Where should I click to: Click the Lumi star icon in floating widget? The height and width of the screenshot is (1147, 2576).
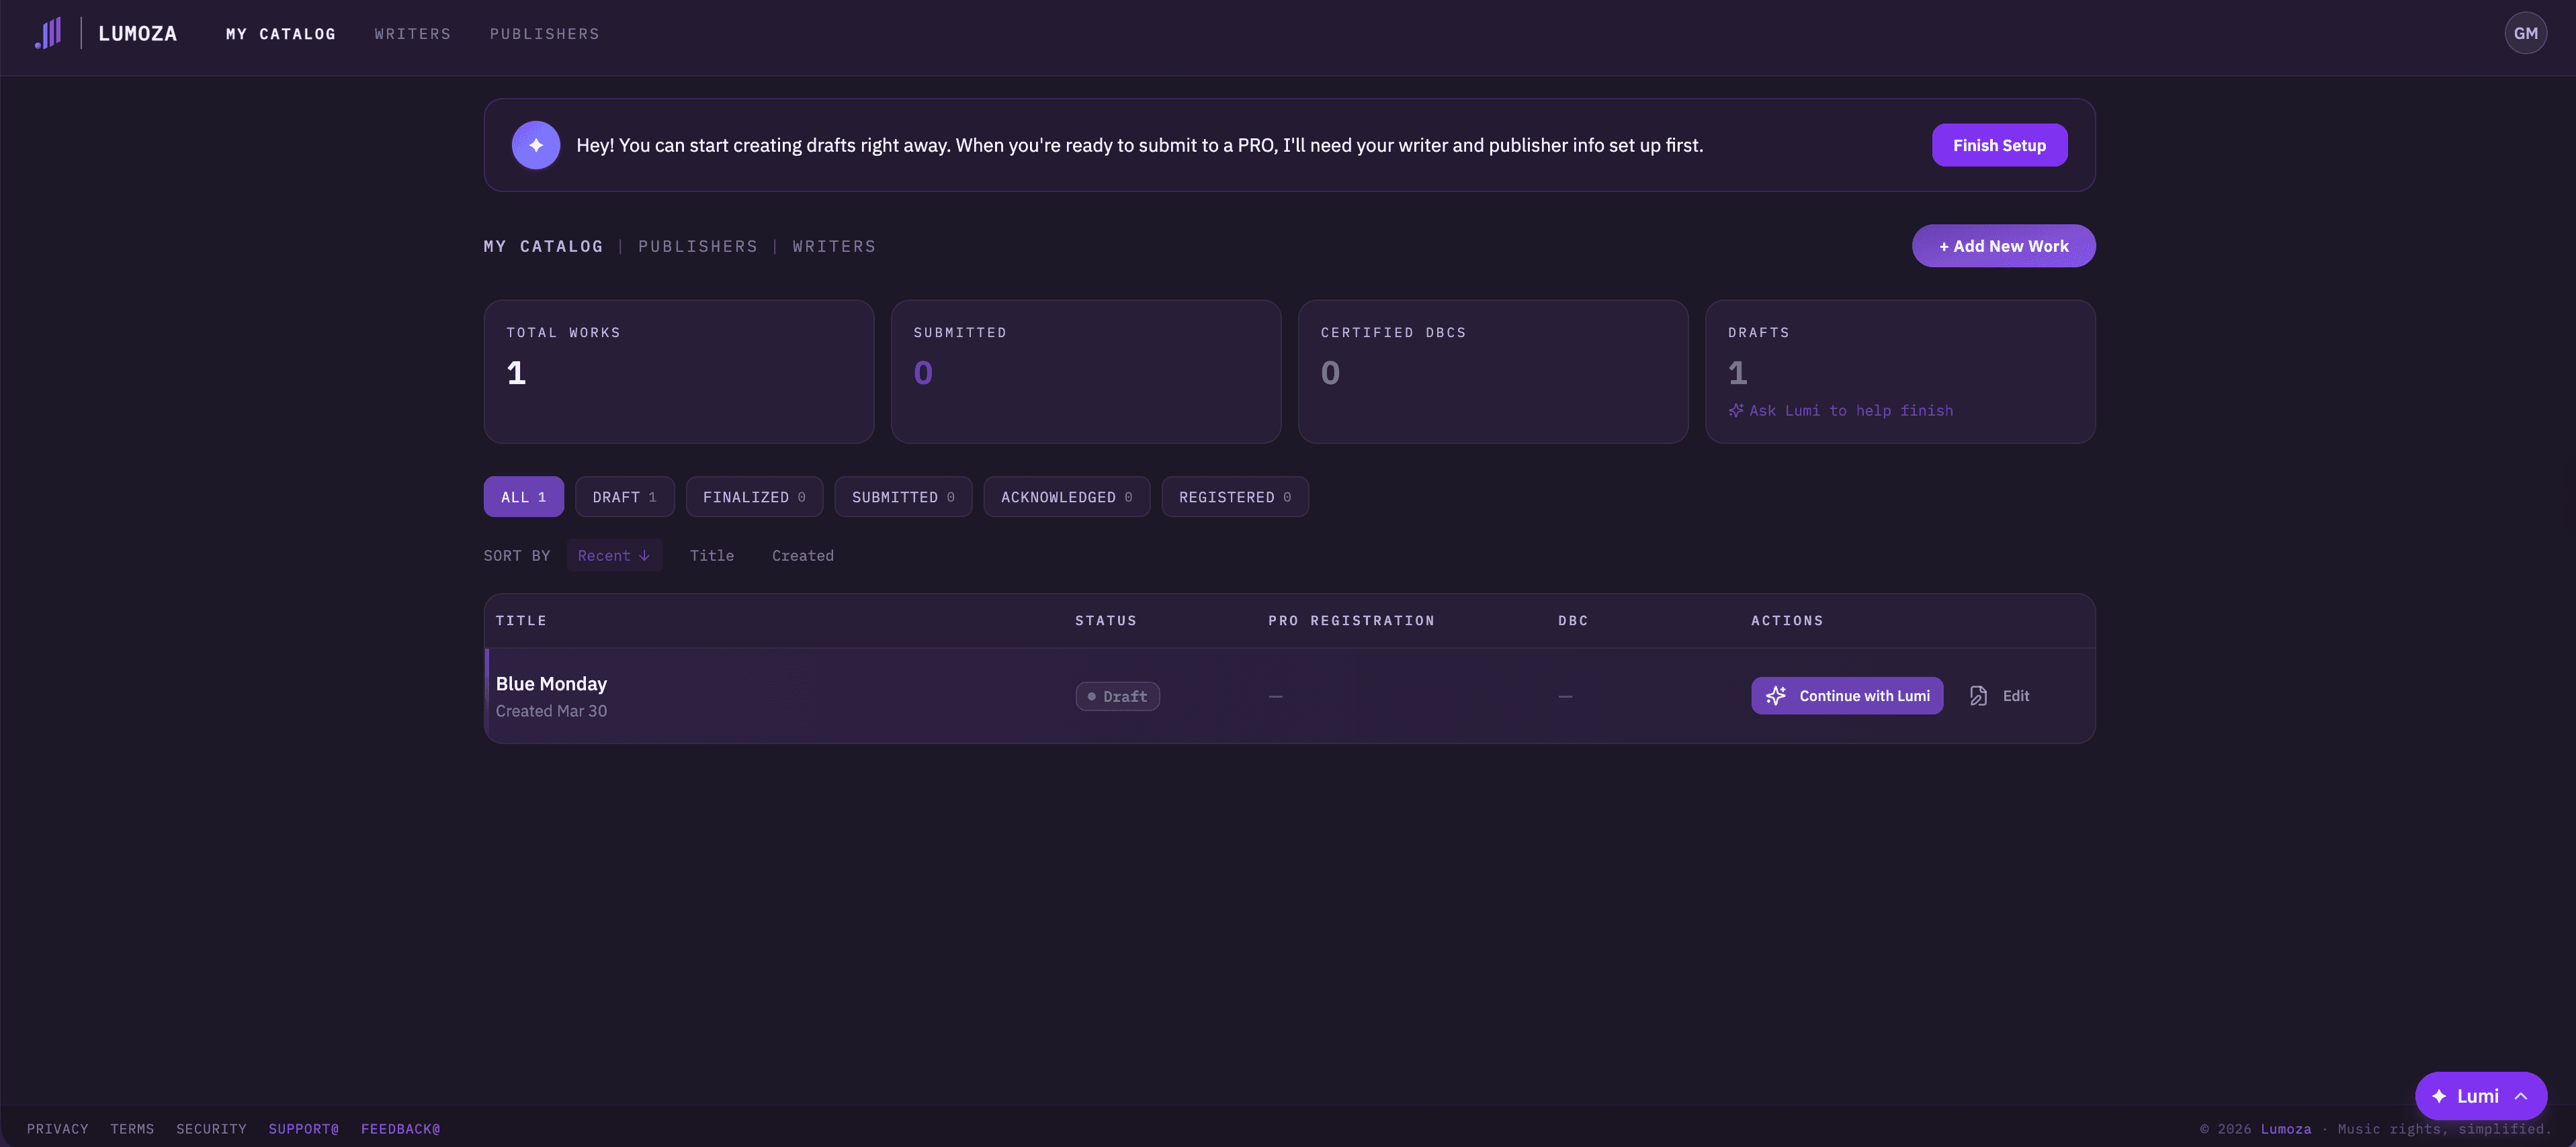pos(2439,1096)
